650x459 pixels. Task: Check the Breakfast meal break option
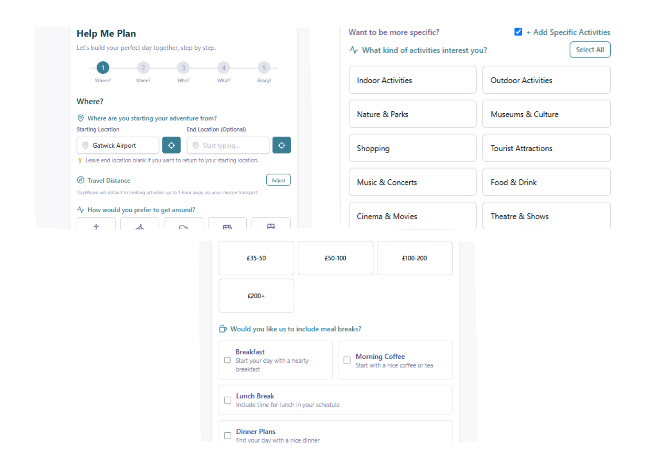click(228, 360)
